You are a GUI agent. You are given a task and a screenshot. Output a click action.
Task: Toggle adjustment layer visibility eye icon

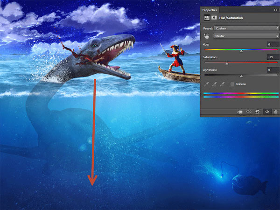267,112
